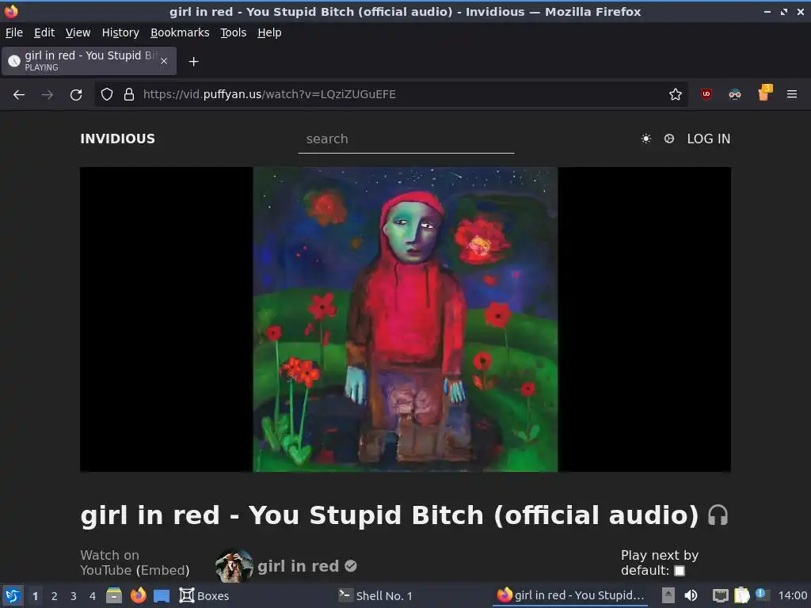
Task: Click the headphones audio-mode icon by the title
Action: [718, 515]
